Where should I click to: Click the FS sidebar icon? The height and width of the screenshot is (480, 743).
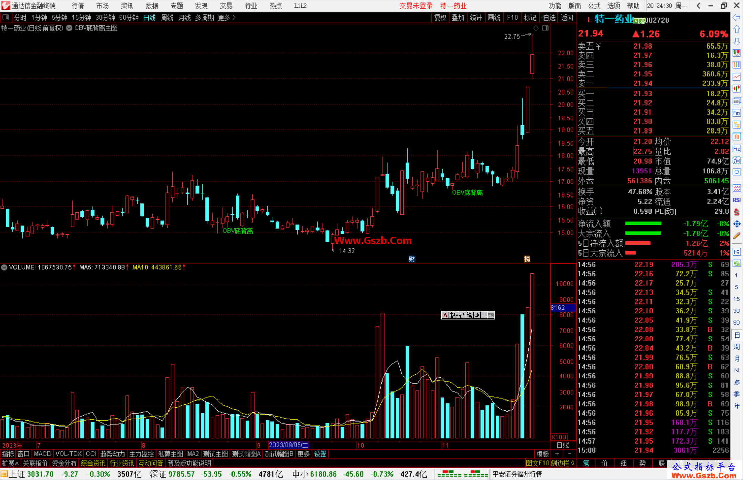point(736,252)
